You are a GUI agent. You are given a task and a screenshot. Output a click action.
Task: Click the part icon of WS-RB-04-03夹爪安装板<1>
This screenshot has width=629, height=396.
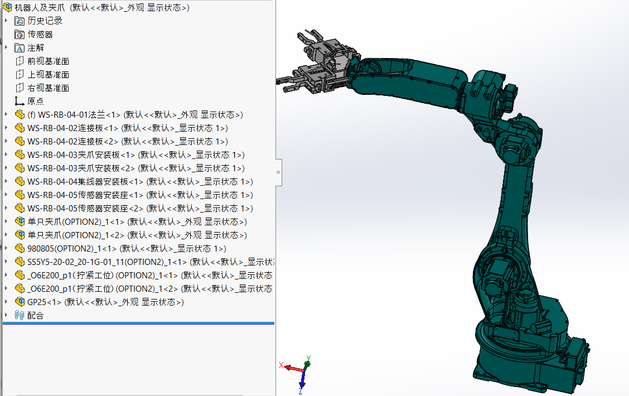coord(20,154)
